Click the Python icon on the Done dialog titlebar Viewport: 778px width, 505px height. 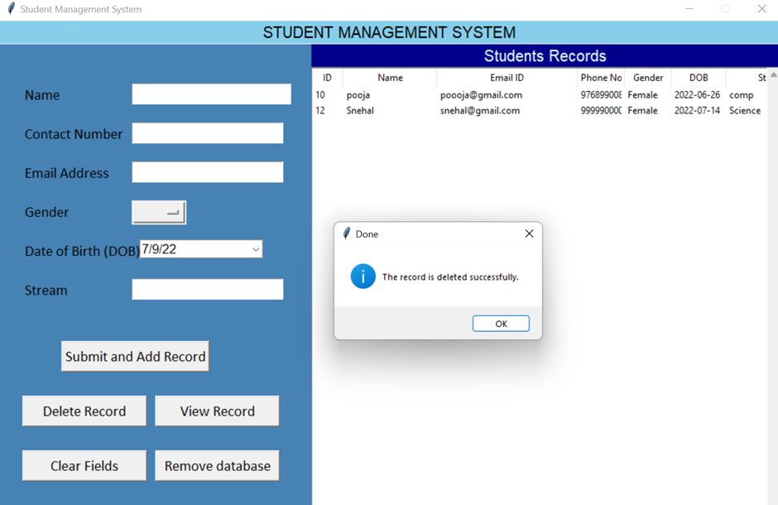(x=344, y=234)
